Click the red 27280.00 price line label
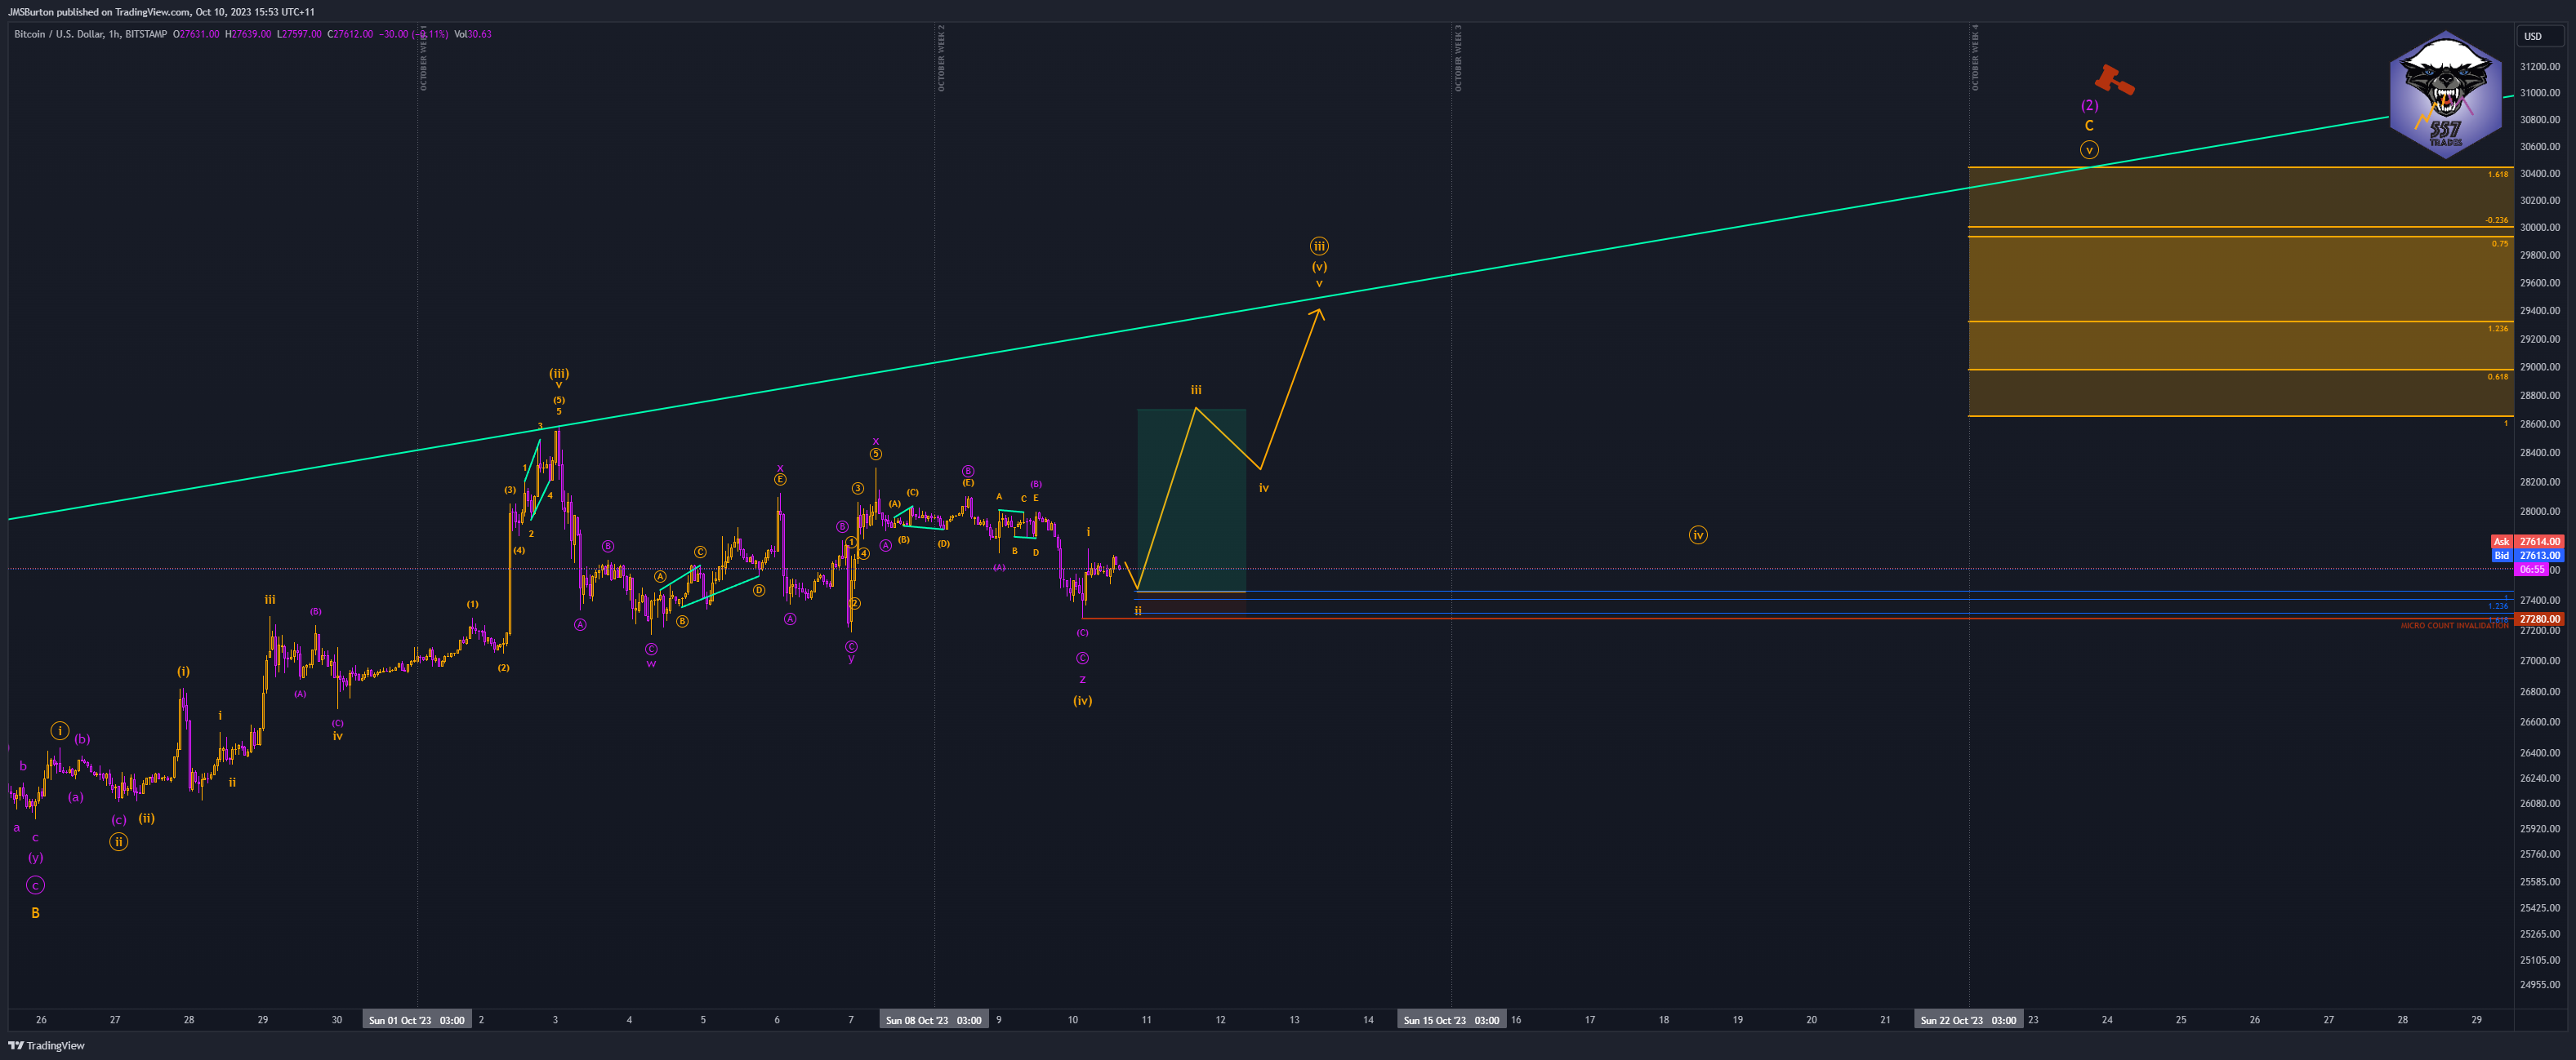2576x1060 pixels. [x=2539, y=619]
